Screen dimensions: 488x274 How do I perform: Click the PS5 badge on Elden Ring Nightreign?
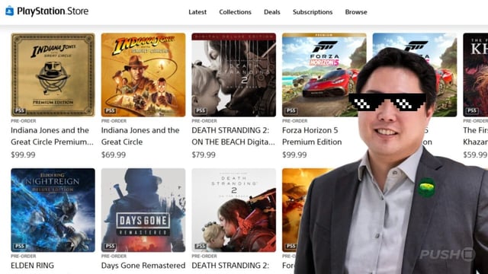pyautogui.click(x=20, y=246)
